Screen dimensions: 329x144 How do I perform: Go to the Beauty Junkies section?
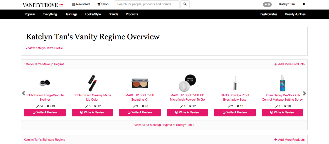point(295,14)
